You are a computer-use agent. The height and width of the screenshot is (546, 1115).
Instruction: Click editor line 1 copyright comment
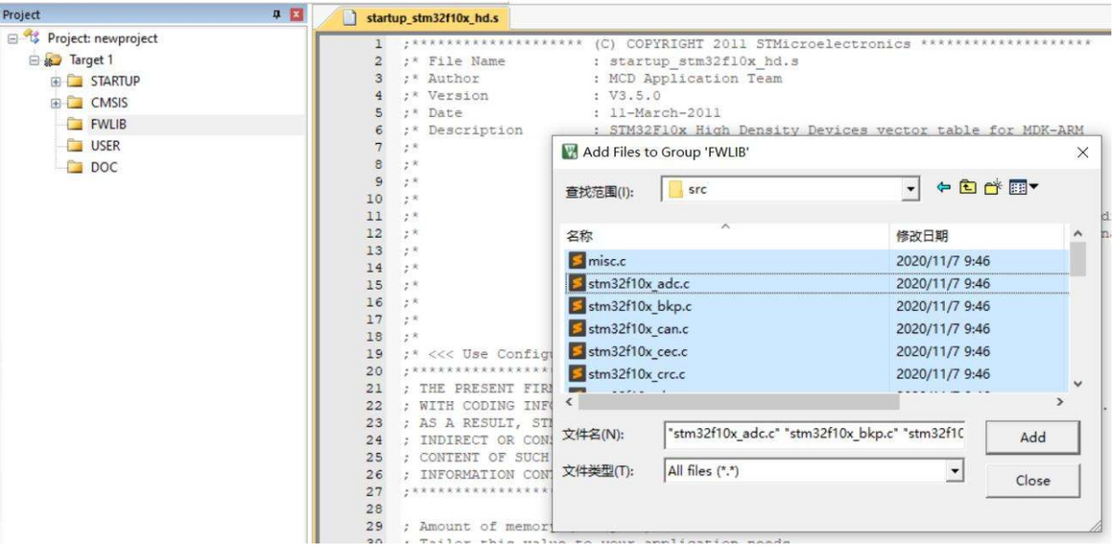746,44
